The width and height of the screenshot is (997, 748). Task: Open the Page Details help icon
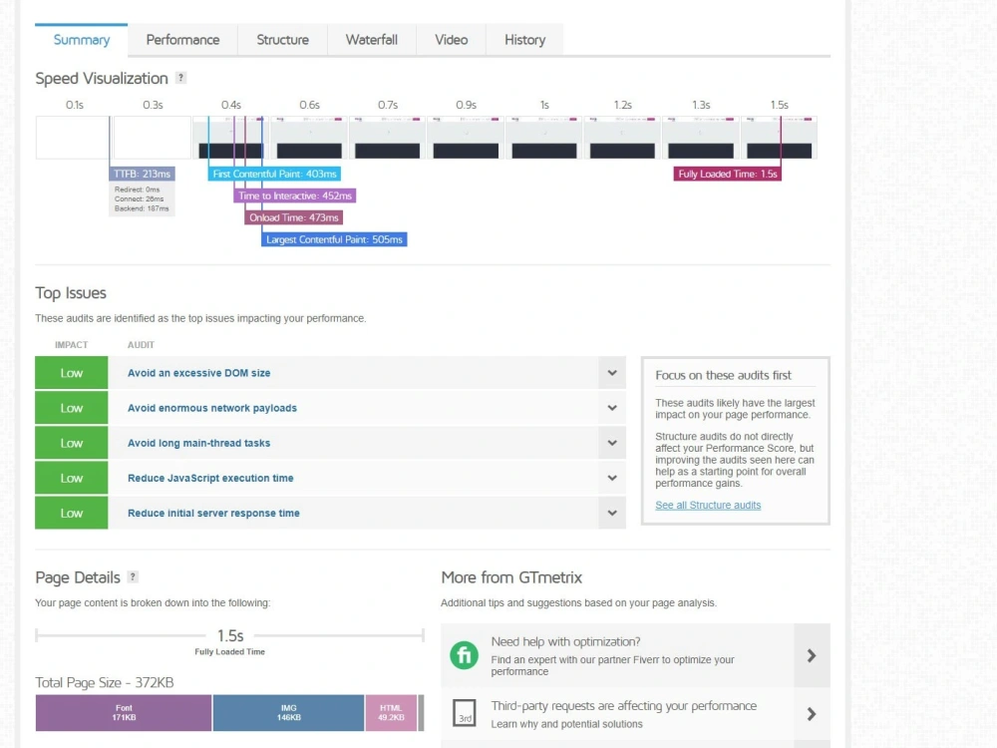pos(133,576)
